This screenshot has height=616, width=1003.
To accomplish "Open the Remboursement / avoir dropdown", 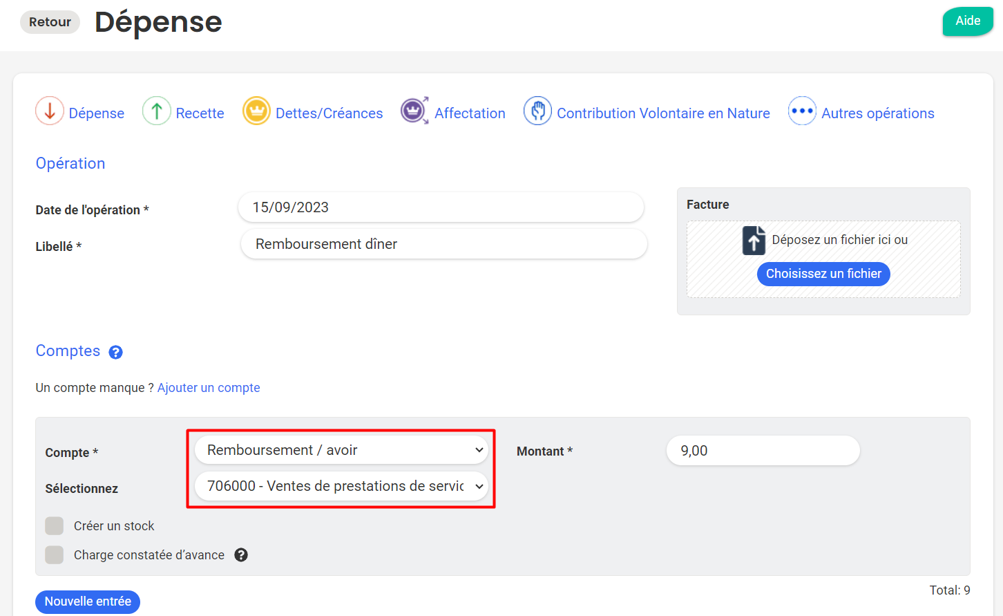I will pyautogui.click(x=341, y=450).
